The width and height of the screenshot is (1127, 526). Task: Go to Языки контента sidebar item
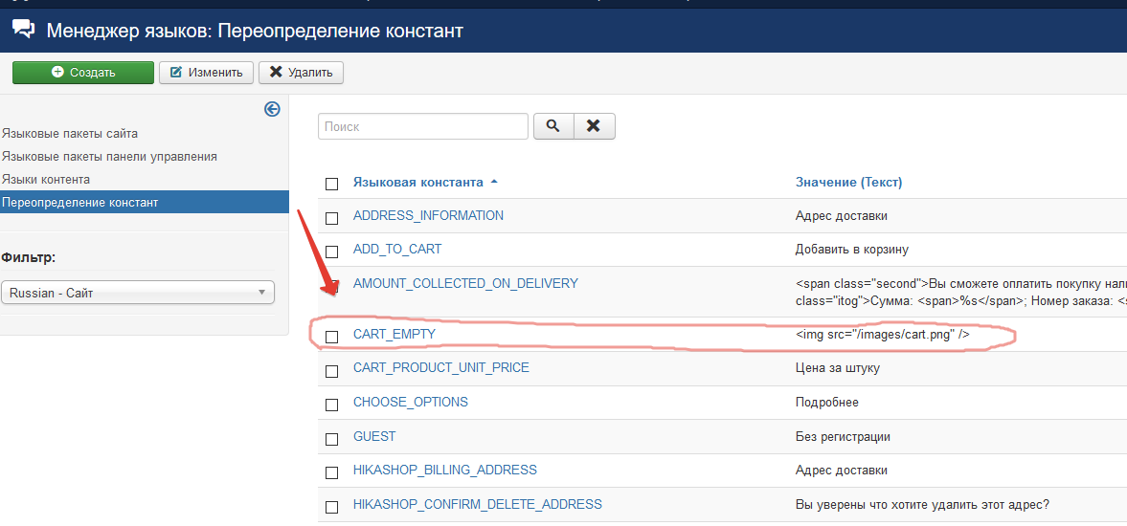click(46, 179)
